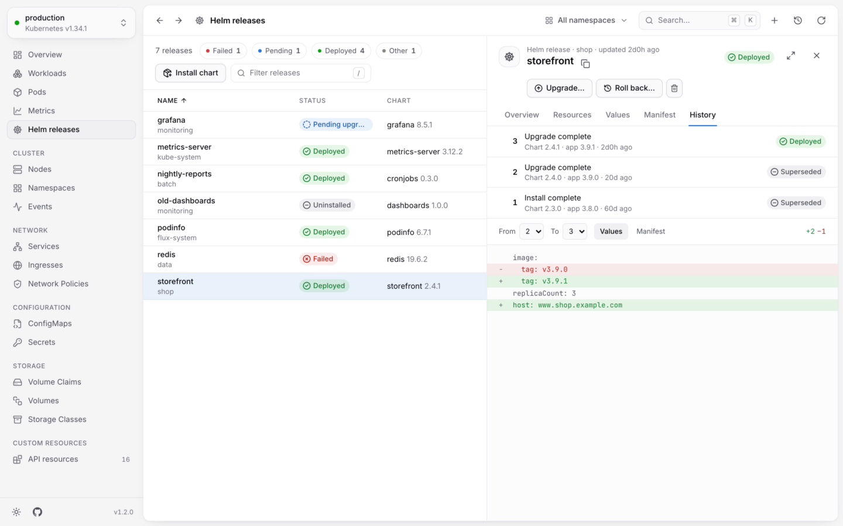Sort releases by the NAME column
The image size is (843, 526).
(172, 101)
